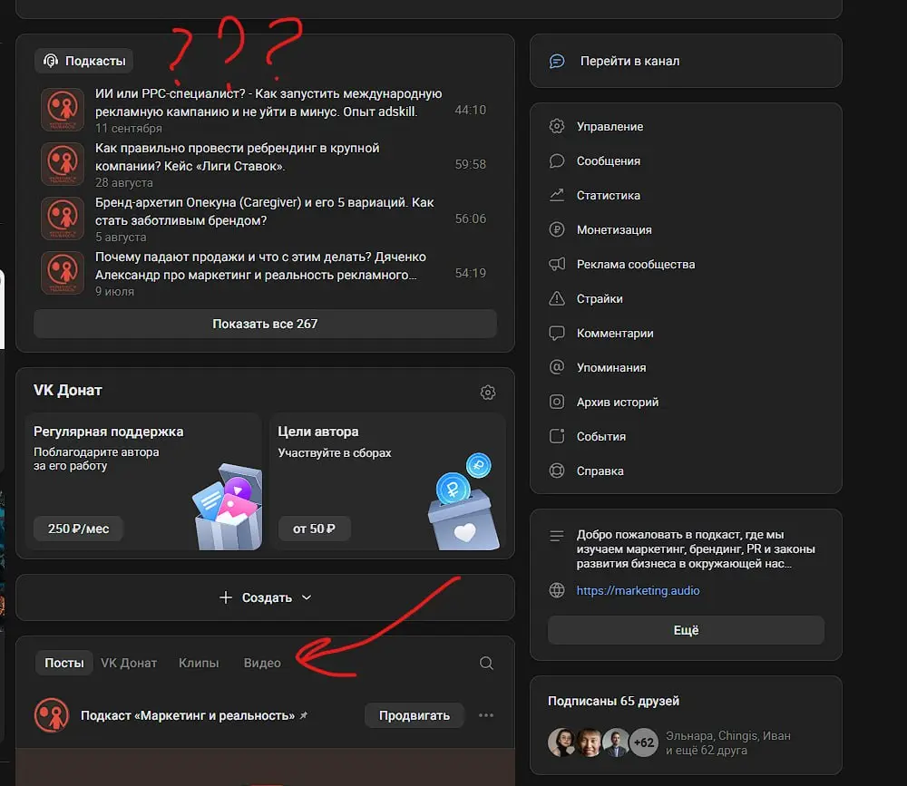Image resolution: width=907 pixels, height=786 pixels.
Task: Open Цели автора card
Action: tap(387, 481)
